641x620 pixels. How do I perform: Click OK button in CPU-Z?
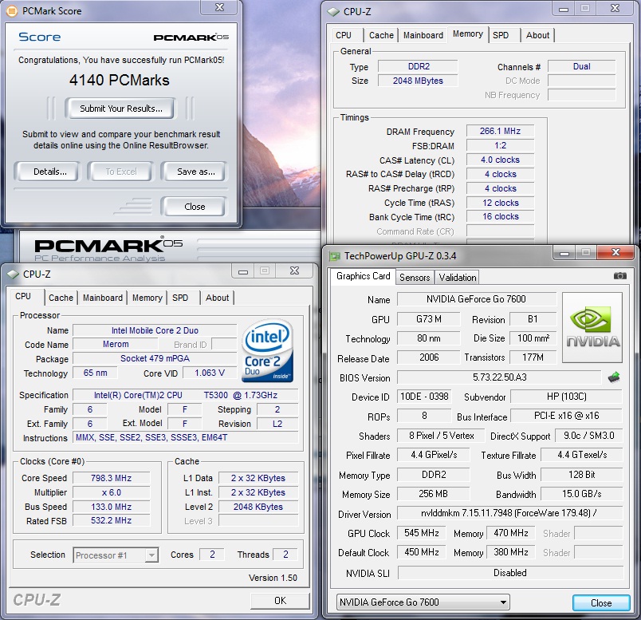point(280,600)
